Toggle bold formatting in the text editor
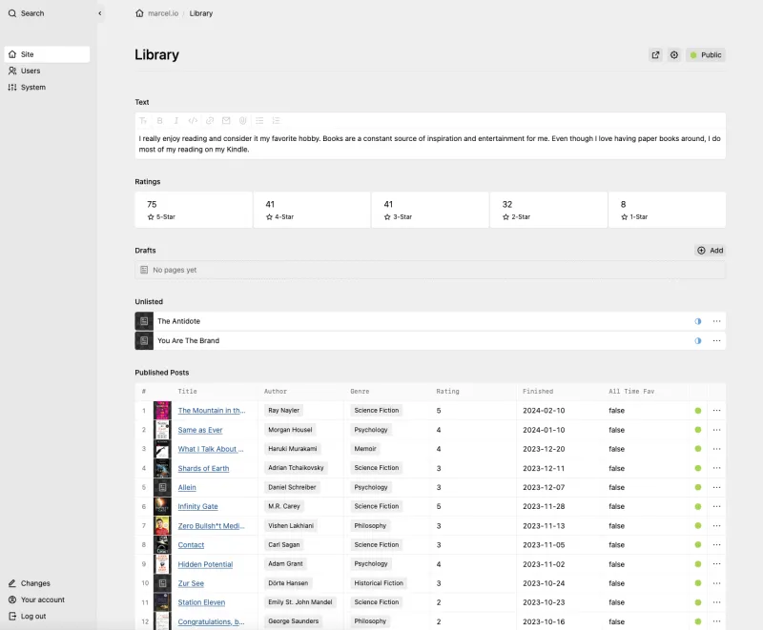763x630 pixels. tap(160, 121)
